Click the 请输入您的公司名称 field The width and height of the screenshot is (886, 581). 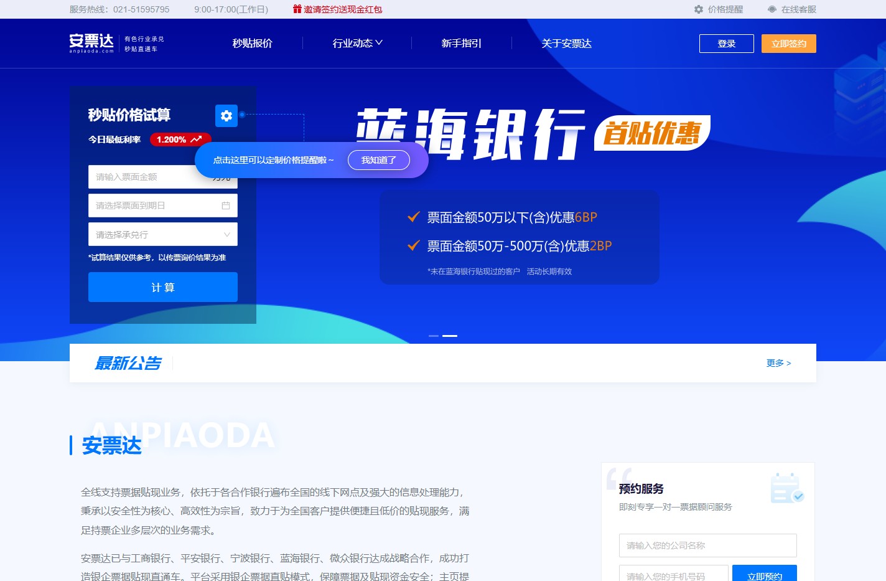coord(708,546)
